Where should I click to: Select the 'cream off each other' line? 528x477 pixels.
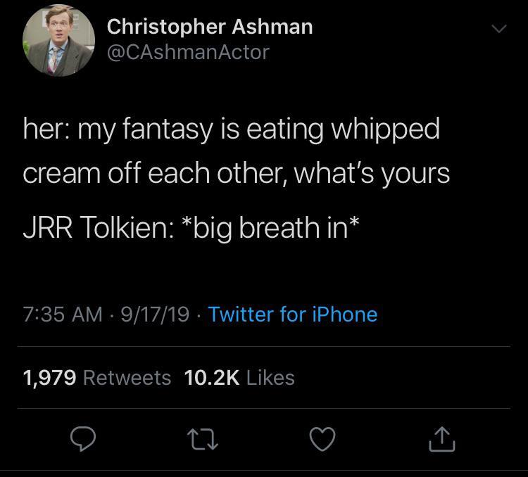coord(237,174)
